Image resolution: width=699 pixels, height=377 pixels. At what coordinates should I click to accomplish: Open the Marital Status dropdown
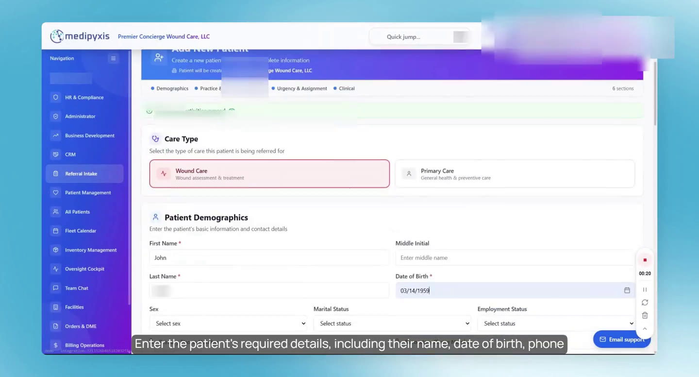coord(393,324)
